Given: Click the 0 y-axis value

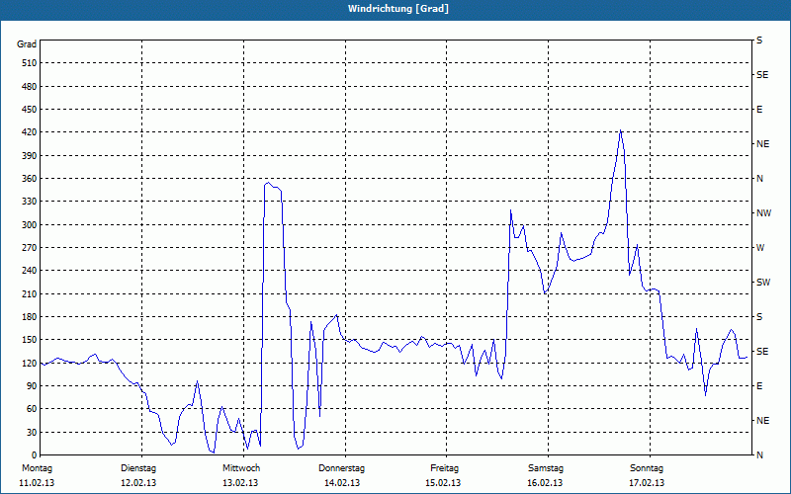Looking at the screenshot, I should 35,455.
